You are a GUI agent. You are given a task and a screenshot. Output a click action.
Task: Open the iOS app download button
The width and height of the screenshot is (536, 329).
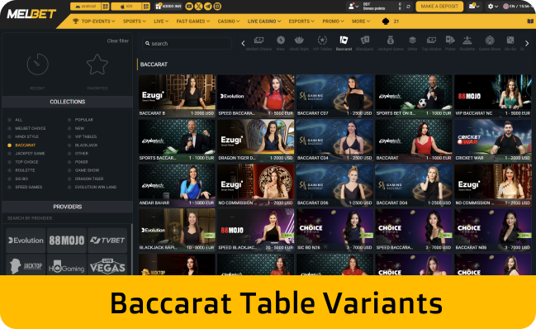coord(126,6)
